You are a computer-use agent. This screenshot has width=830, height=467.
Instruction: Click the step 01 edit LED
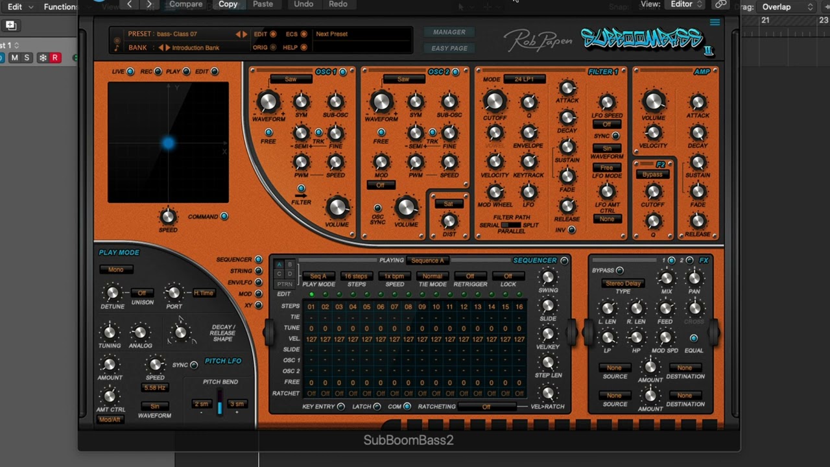(x=312, y=294)
